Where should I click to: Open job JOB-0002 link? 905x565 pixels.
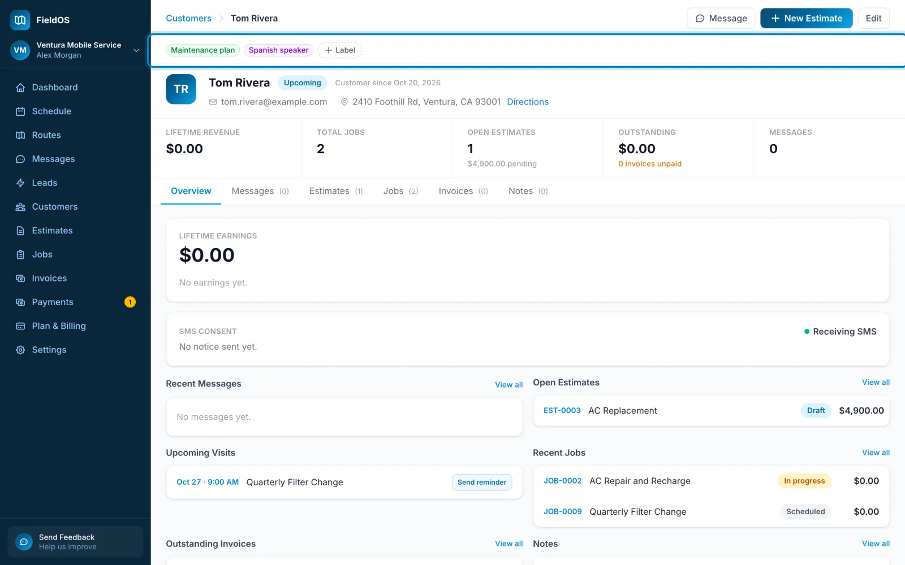(563, 481)
